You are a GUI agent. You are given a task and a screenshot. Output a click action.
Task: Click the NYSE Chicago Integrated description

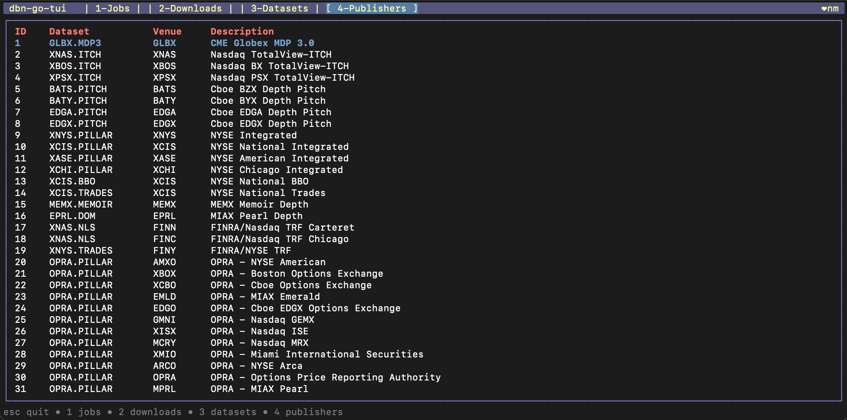click(x=277, y=170)
